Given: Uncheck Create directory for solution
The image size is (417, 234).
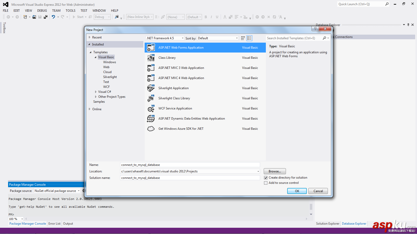Looking at the screenshot, I should [x=266, y=178].
